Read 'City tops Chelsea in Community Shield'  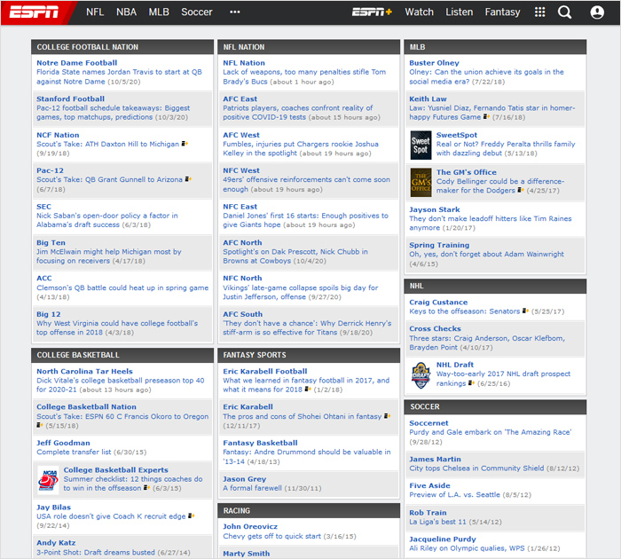476,468
